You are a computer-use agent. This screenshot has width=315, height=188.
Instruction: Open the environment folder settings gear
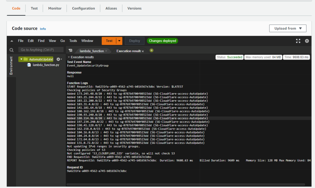[x=58, y=59]
